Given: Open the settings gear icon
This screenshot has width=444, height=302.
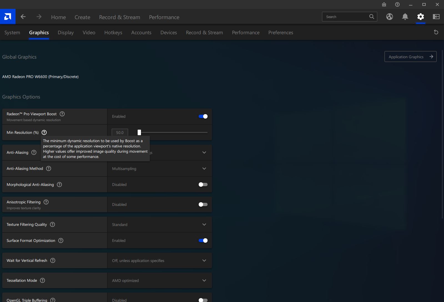Looking at the screenshot, I should 421,17.
